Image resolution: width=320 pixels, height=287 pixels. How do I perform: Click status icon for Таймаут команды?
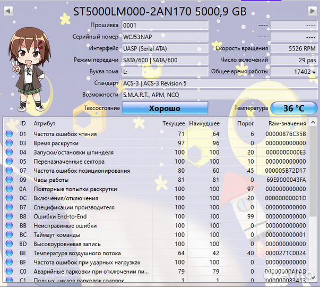point(9,235)
